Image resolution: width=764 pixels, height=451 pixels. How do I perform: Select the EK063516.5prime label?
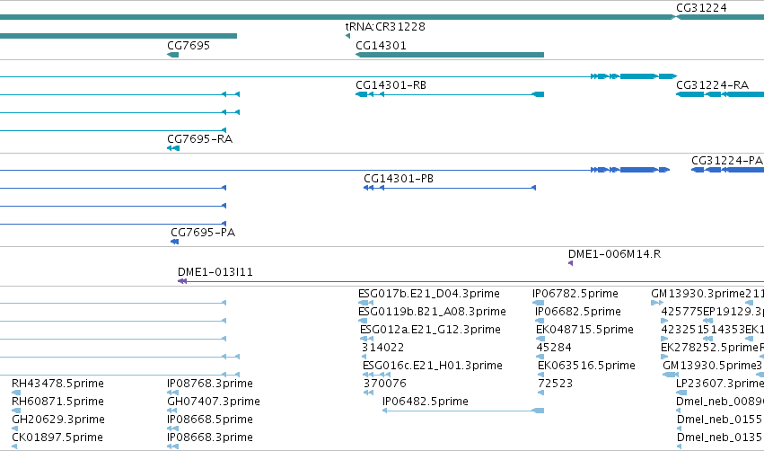point(586,366)
